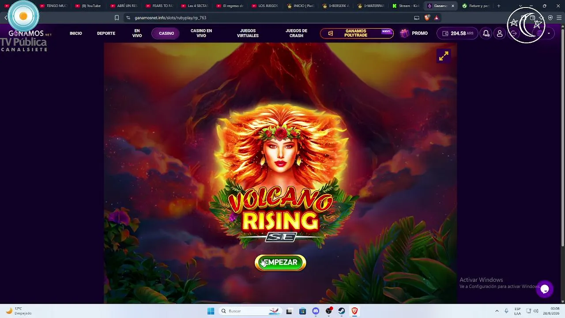Click the Ganamos.net logo
Screen dimensions: 565x318
(30, 34)
